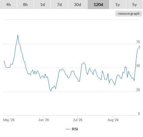
Task: Click the RSI low point in June
Action: pyautogui.click(x=51, y=91)
